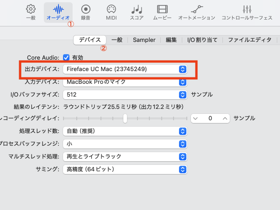Toggle the Core Audio 有効 checkbox
Screen dimensions: 280x210
coord(66,57)
